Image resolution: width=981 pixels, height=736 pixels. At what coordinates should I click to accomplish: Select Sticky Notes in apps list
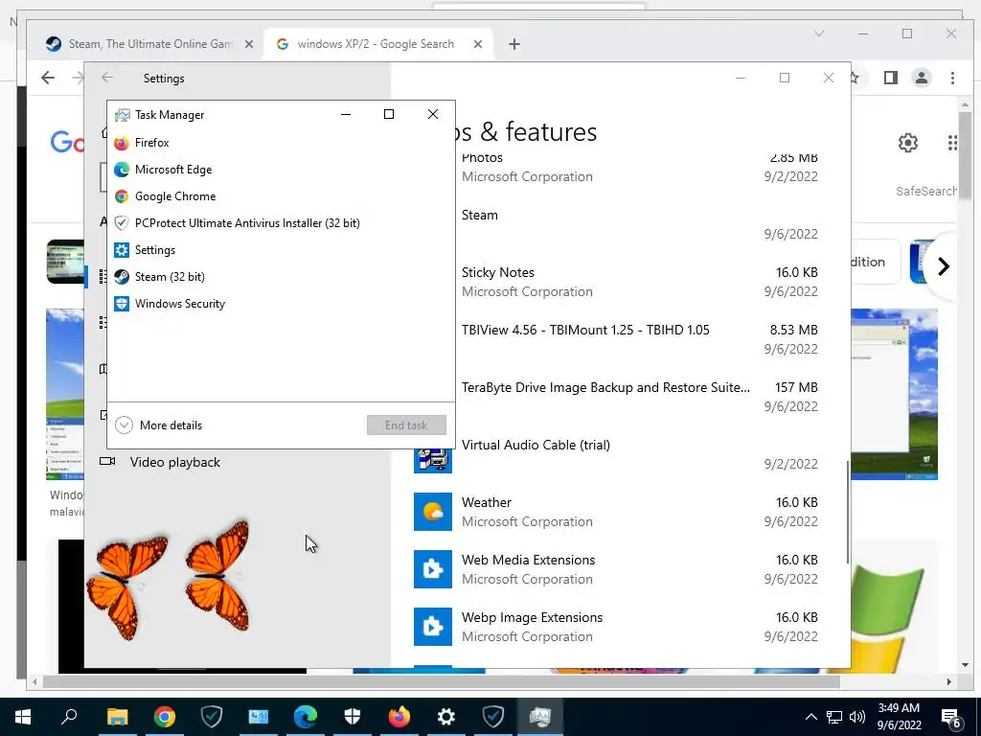tap(638, 282)
